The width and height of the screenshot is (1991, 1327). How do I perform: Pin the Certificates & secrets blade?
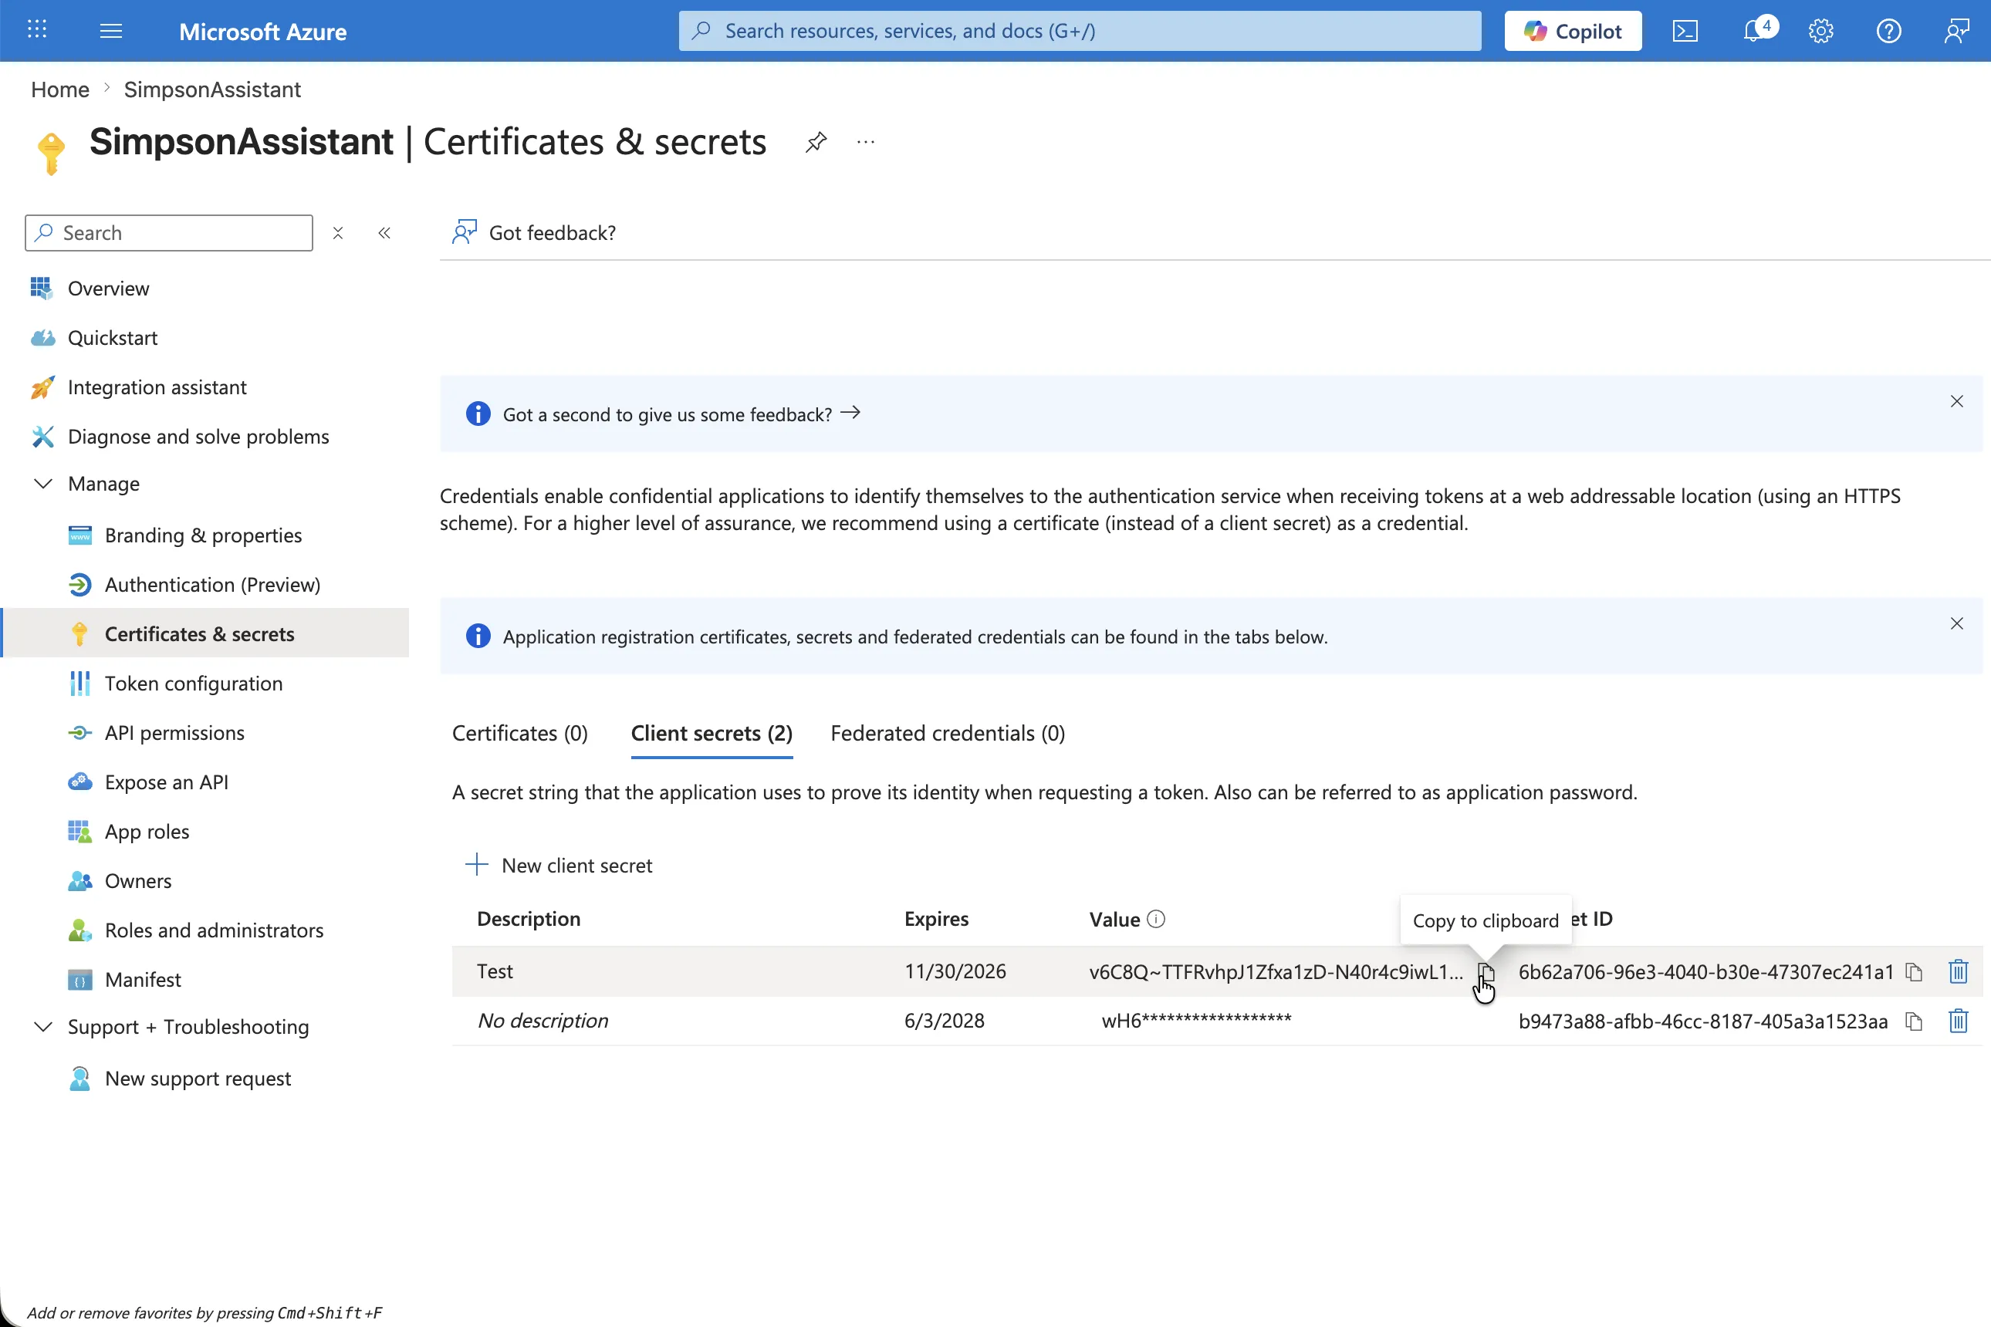pos(816,142)
